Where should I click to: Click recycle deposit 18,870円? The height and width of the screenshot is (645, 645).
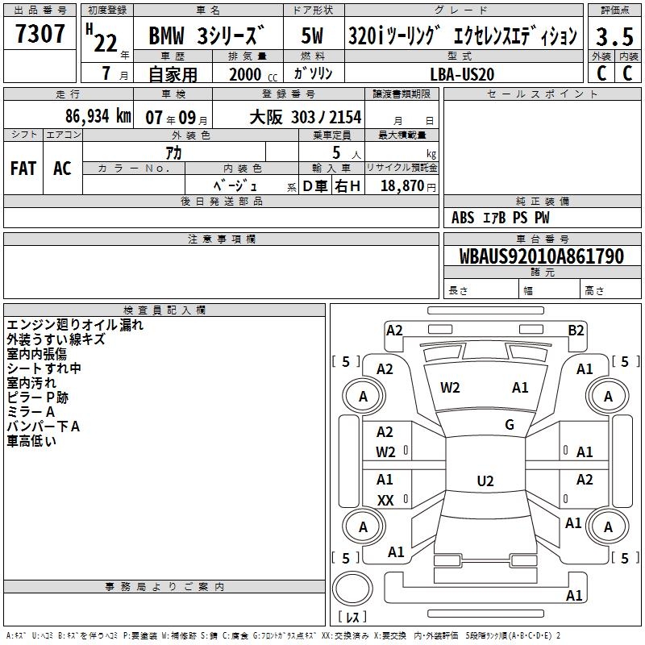(x=408, y=186)
